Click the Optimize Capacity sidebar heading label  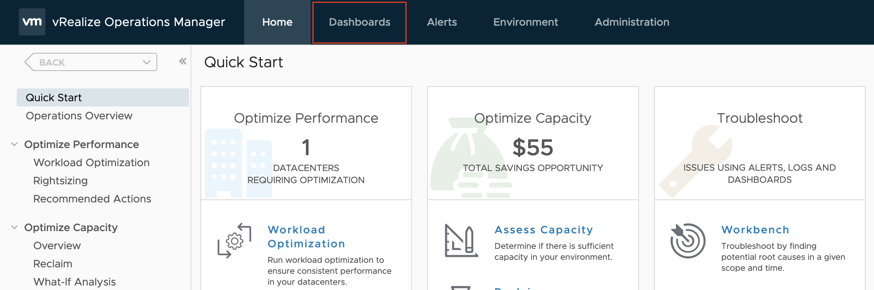(71, 227)
